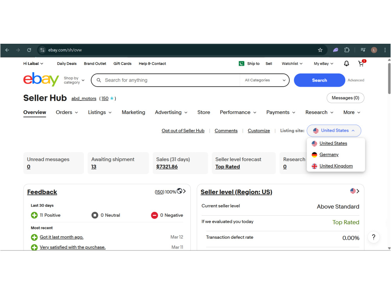Image resolution: width=391 pixels, height=293 pixels.
Task: Click the blue Search button
Action: point(319,80)
